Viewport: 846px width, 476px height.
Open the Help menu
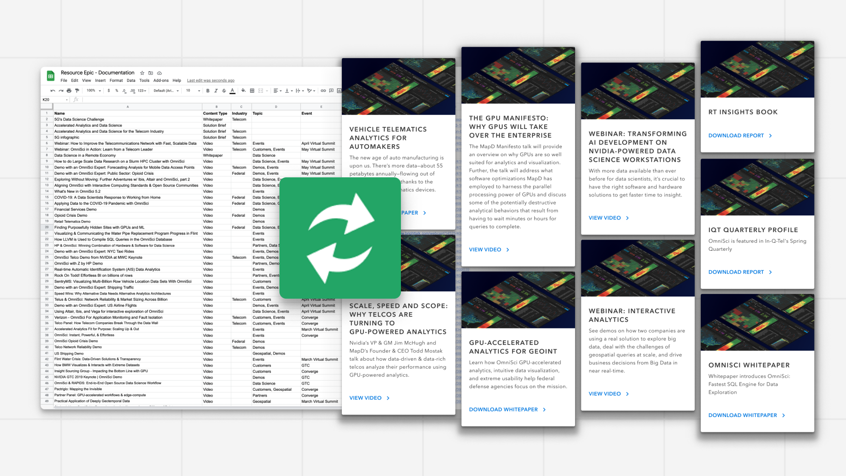[x=177, y=81]
